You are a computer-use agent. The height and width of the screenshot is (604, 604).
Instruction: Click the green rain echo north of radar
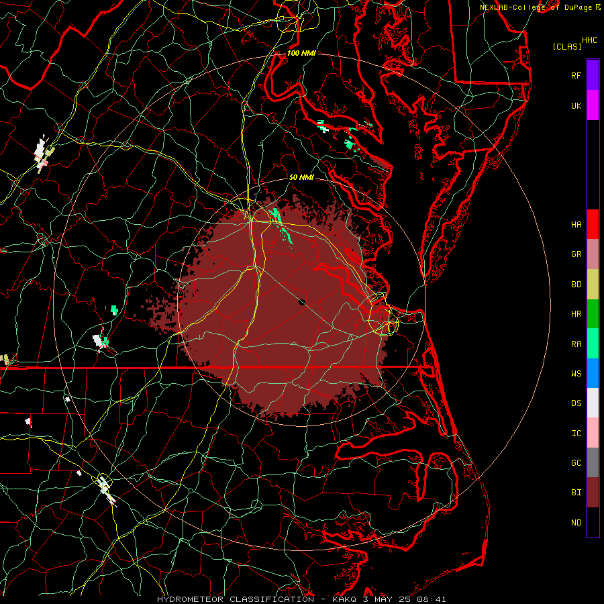281,225
